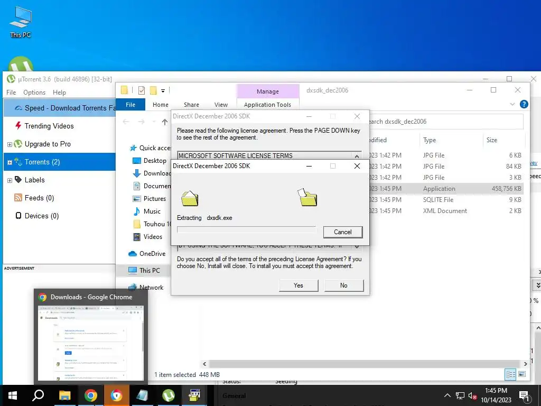Accept license agreement with Yes

(299, 285)
